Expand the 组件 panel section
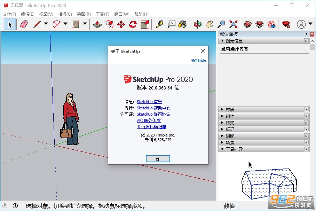Viewport: 316px width, 211px height. tap(222, 116)
